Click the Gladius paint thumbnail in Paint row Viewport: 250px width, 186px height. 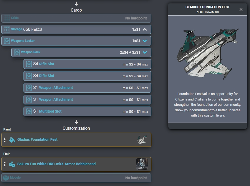pyautogui.click(x=142, y=140)
